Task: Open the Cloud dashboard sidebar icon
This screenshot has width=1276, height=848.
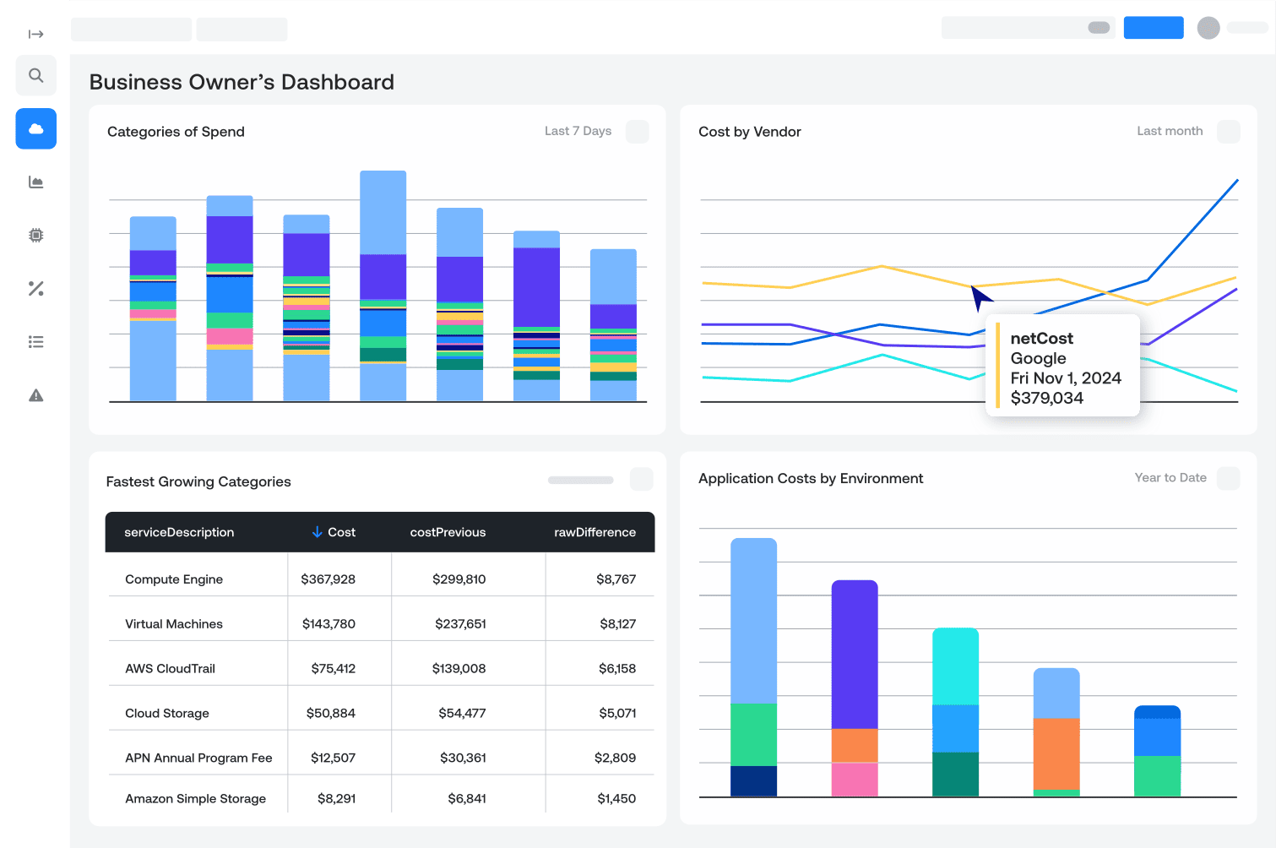Action: [x=35, y=128]
